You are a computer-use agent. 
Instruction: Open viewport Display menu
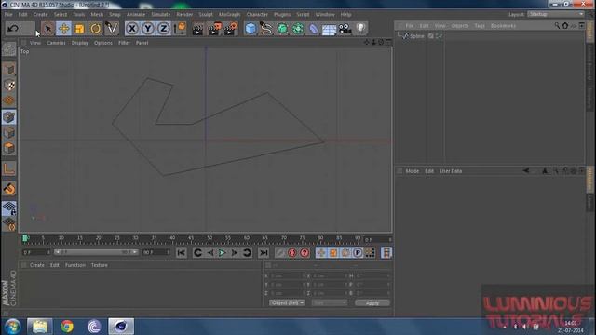(x=80, y=43)
